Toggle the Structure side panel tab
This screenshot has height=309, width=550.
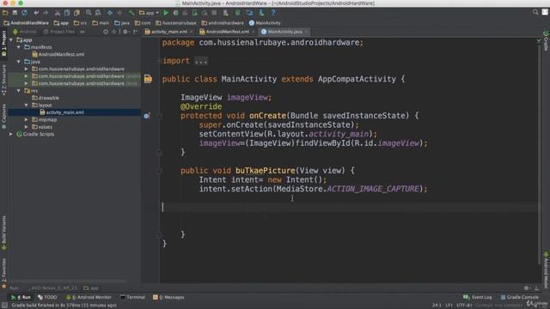pos(3,80)
